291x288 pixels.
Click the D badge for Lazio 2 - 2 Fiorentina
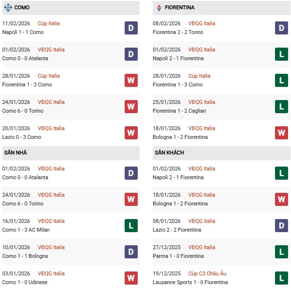[x=282, y=226]
